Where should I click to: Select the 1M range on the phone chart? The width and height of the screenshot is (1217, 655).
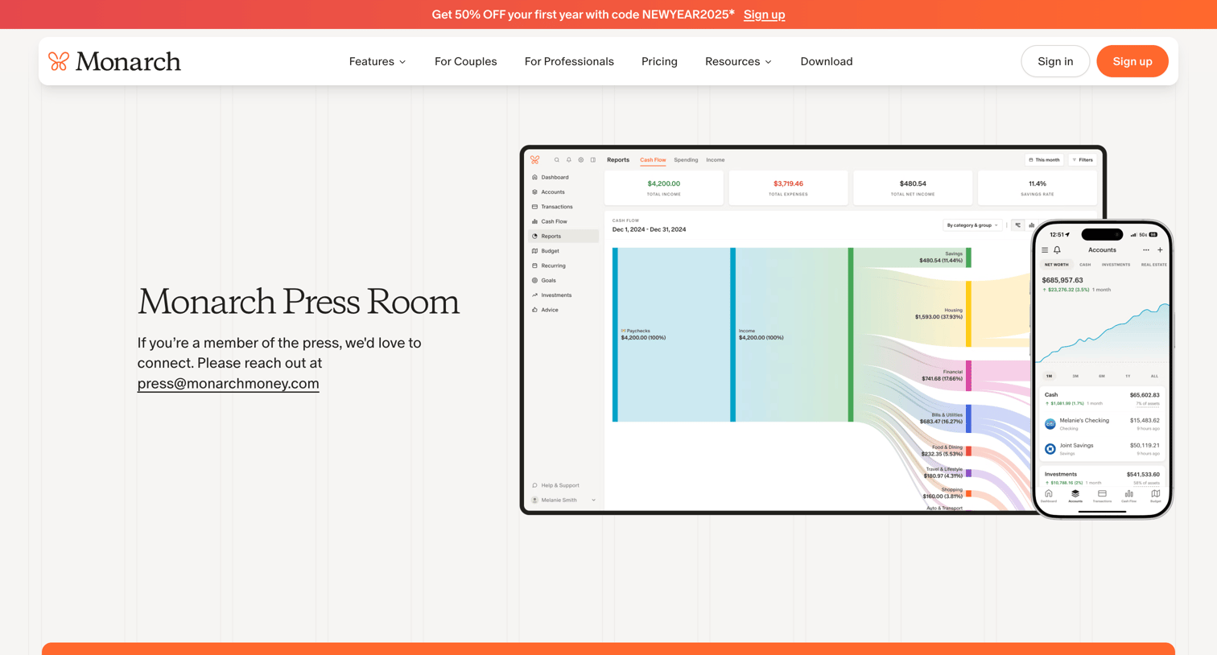tap(1049, 376)
